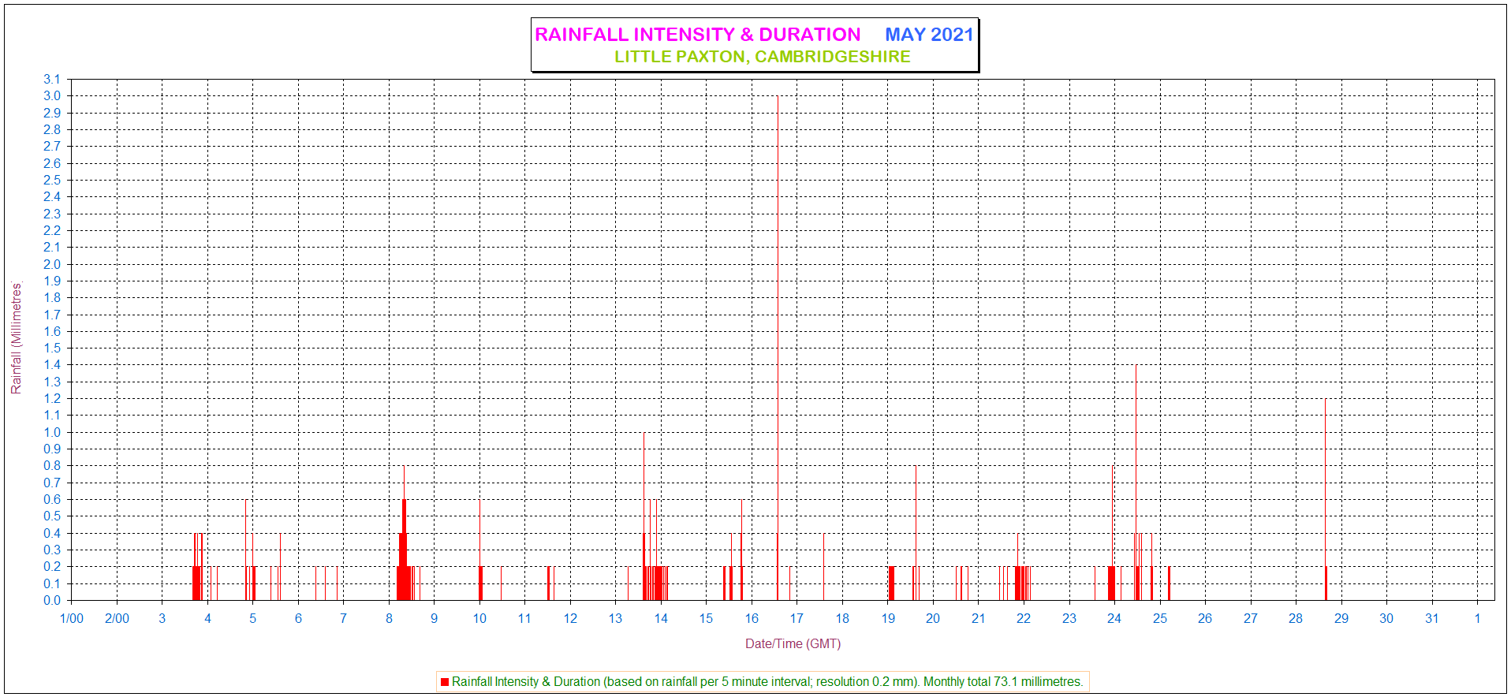Click the legend text with monthly total

click(767, 682)
